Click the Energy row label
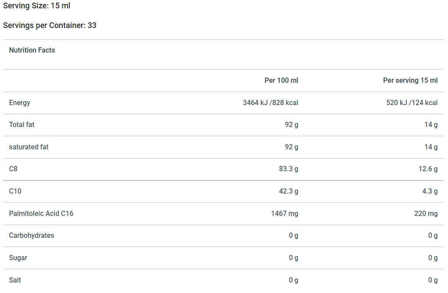The image size is (448, 293). [x=19, y=103]
